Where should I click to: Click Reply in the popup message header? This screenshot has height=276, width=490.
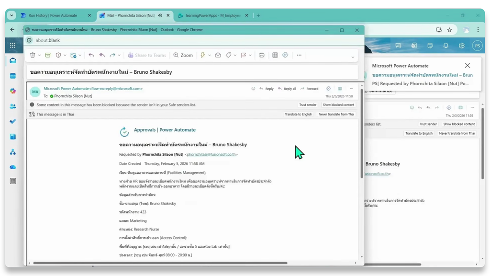(267, 89)
